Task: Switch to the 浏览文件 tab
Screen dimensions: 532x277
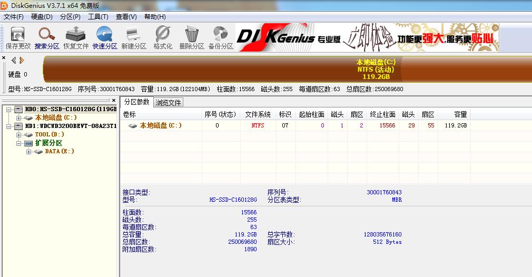Action: (168, 103)
